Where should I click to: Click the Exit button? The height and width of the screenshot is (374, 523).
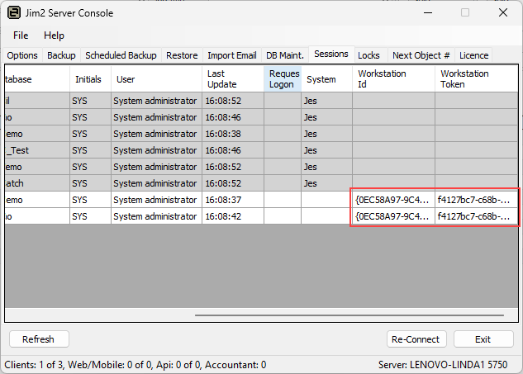coord(483,339)
